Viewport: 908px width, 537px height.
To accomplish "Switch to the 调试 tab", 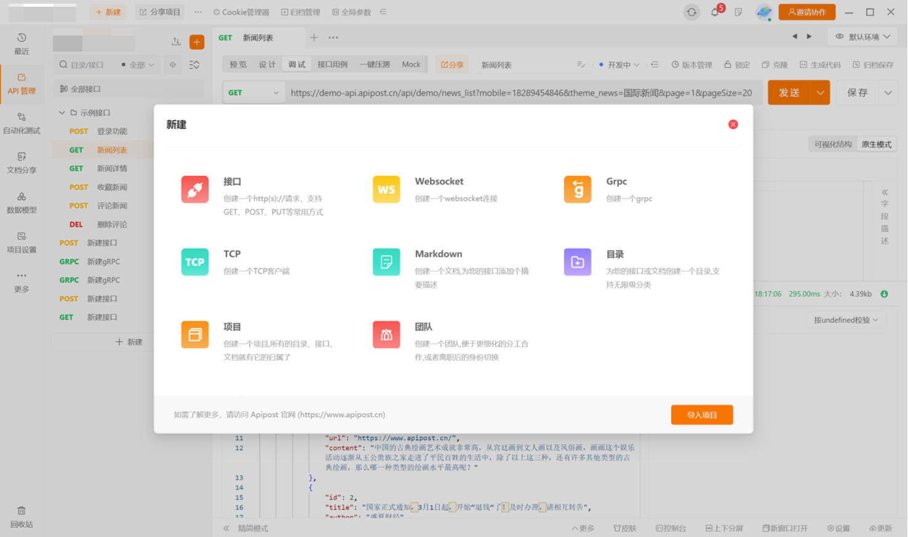I will tap(297, 65).
